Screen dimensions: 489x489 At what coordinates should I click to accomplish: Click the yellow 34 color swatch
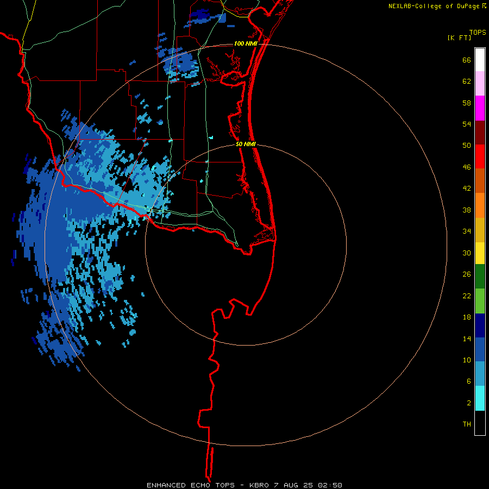(480, 253)
